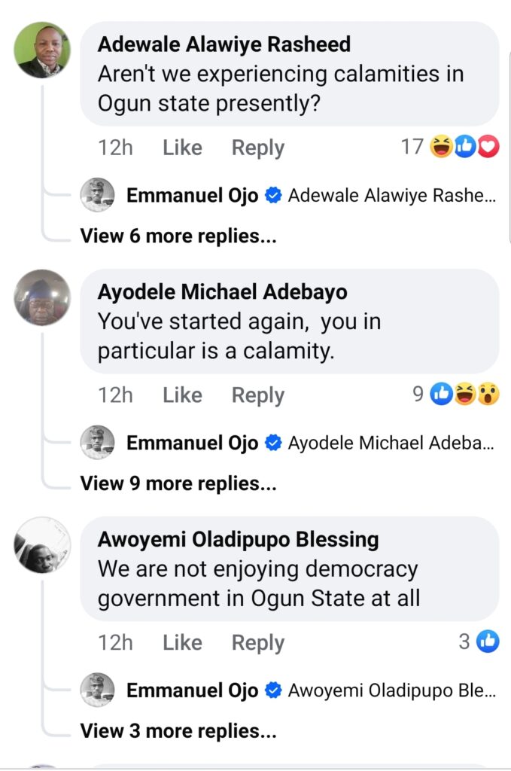The height and width of the screenshot is (771, 511).
Task: Reply to Ayodele Michael Adebayo's comment
Action: [257, 395]
